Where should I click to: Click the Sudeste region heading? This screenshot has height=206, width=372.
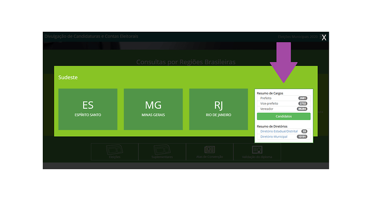click(68, 77)
